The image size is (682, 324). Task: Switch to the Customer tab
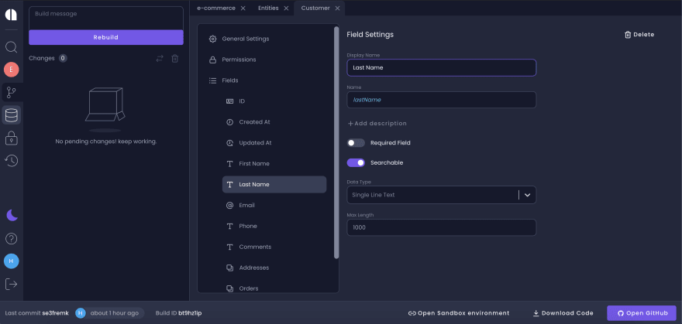(x=315, y=9)
